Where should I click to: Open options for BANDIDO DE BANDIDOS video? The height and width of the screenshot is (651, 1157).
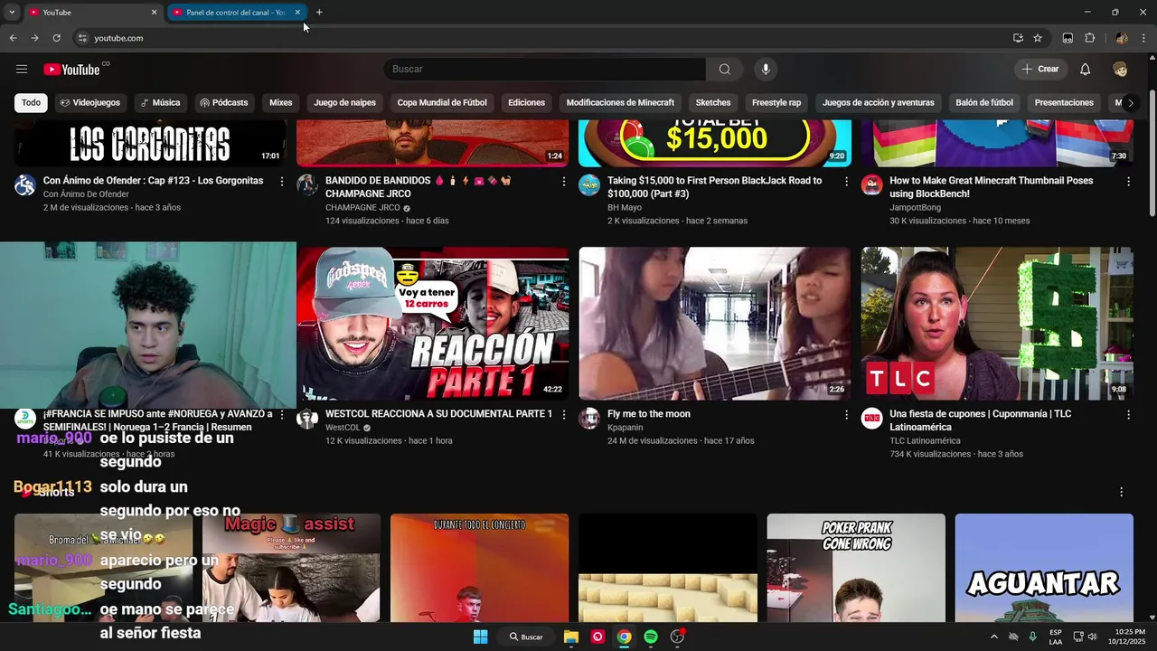(x=564, y=182)
